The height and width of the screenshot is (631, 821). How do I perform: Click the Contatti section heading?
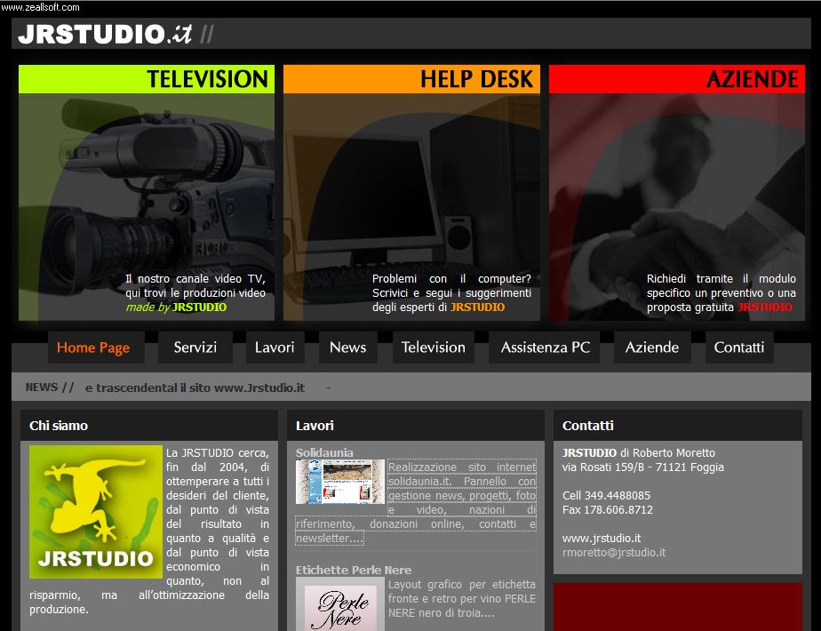click(x=588, y=426)
